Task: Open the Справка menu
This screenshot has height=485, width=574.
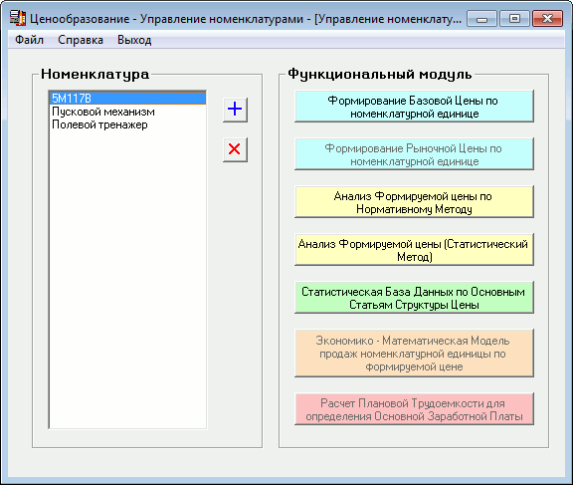Action: (x=81, y=40)
